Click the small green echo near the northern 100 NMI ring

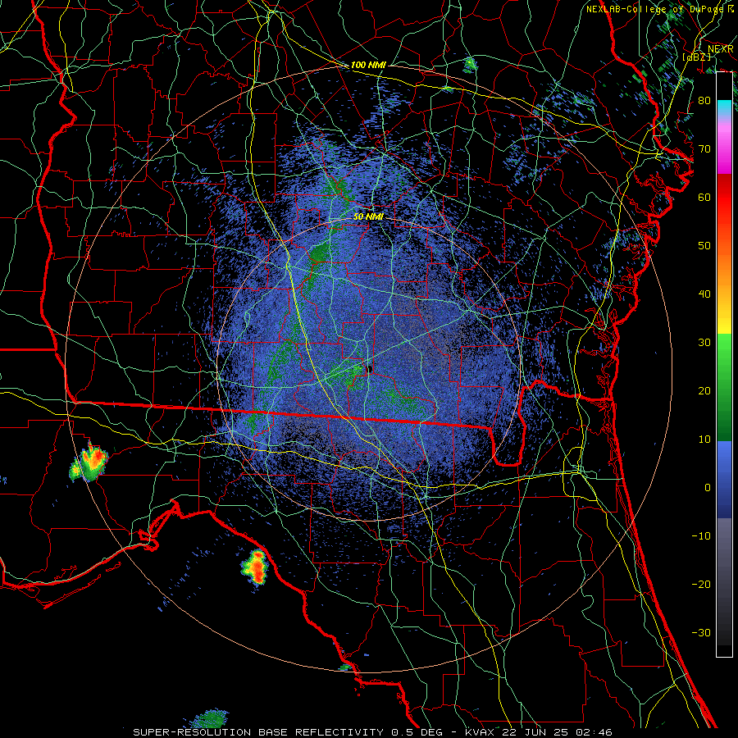point(470,65)
